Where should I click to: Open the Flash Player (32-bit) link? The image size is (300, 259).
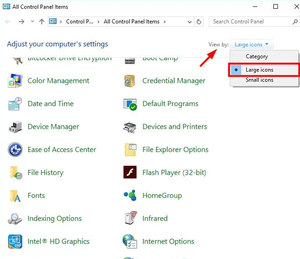[x=174, y=173]
